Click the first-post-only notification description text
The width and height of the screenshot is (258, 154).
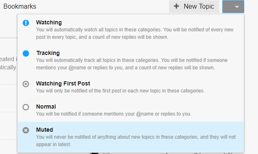120,91
